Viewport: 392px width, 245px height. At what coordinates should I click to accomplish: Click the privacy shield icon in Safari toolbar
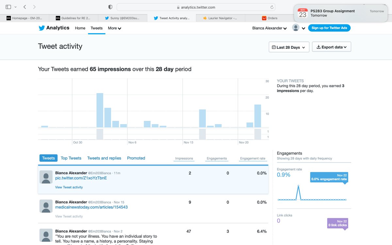pos(110,7)
